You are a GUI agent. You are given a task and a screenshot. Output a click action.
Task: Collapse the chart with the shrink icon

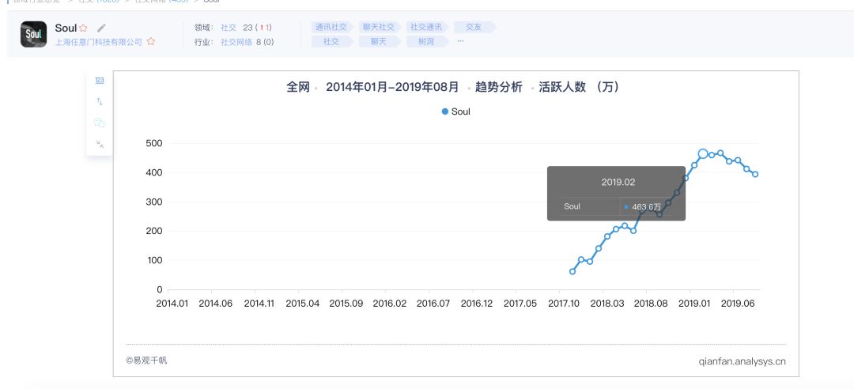(100, 144)
